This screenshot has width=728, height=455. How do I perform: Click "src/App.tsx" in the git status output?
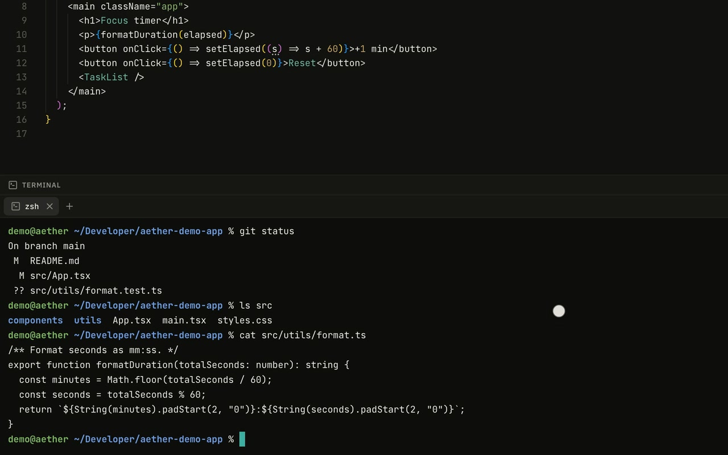click(x=60, y=276)
